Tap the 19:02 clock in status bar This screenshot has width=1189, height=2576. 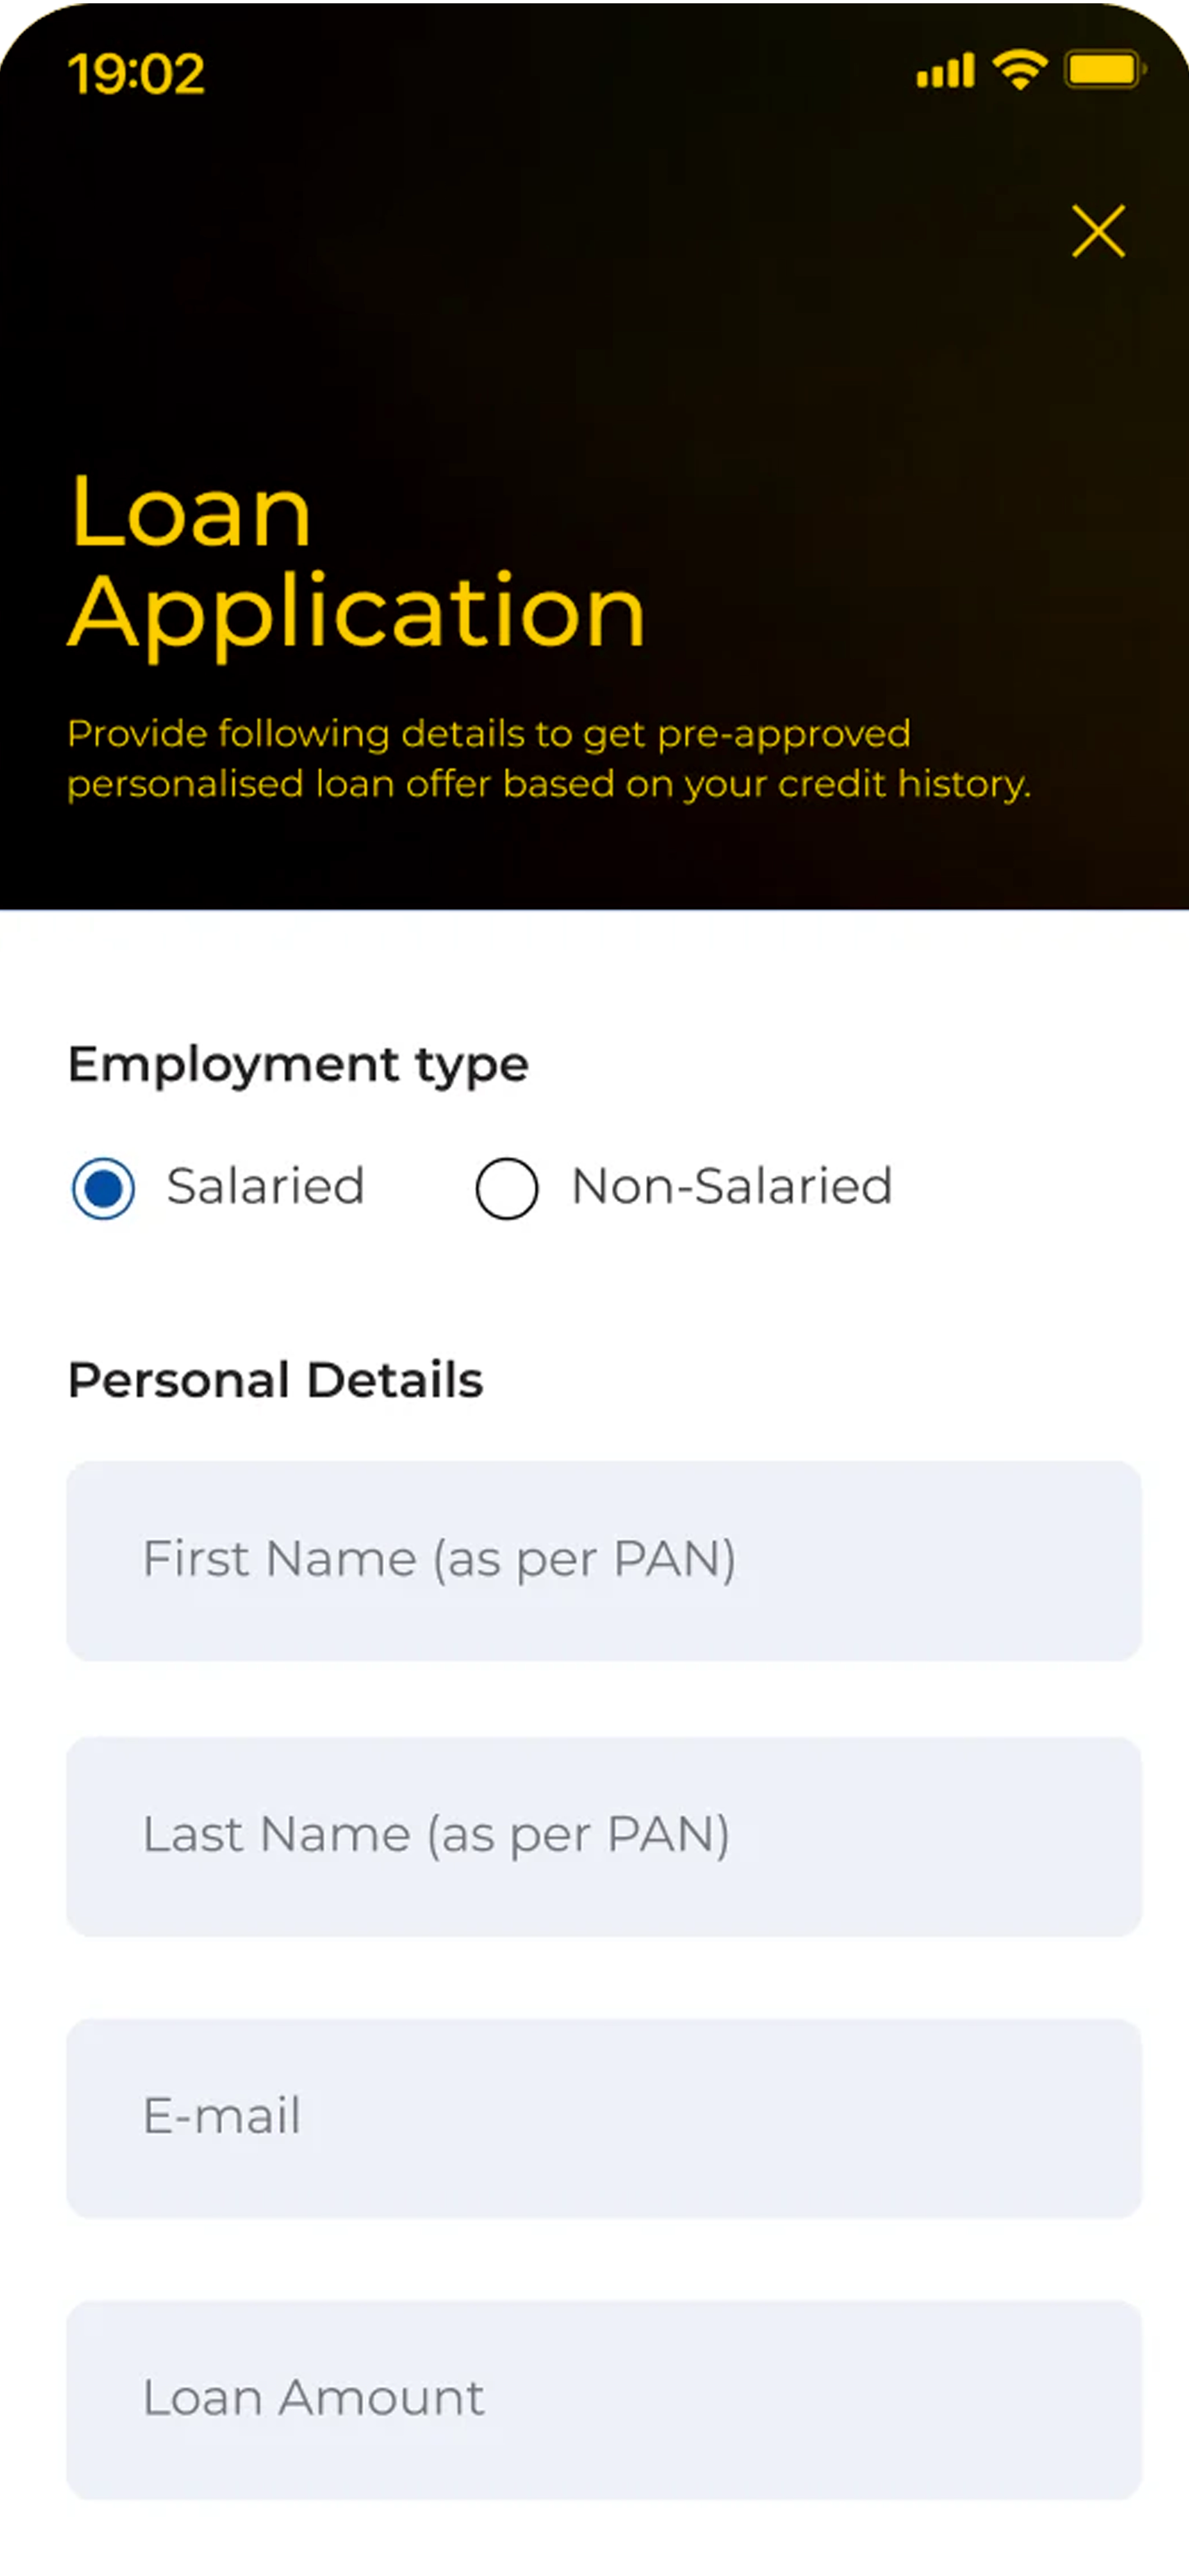click(x=136, y=73)
